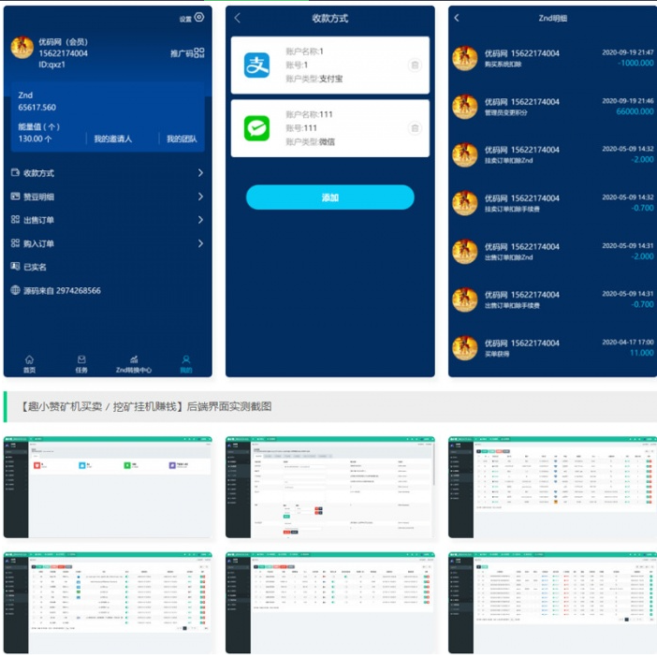Viewport: 657px width, 658px height.
Task: Go back from the 收款方式 page
Action: 238,18
